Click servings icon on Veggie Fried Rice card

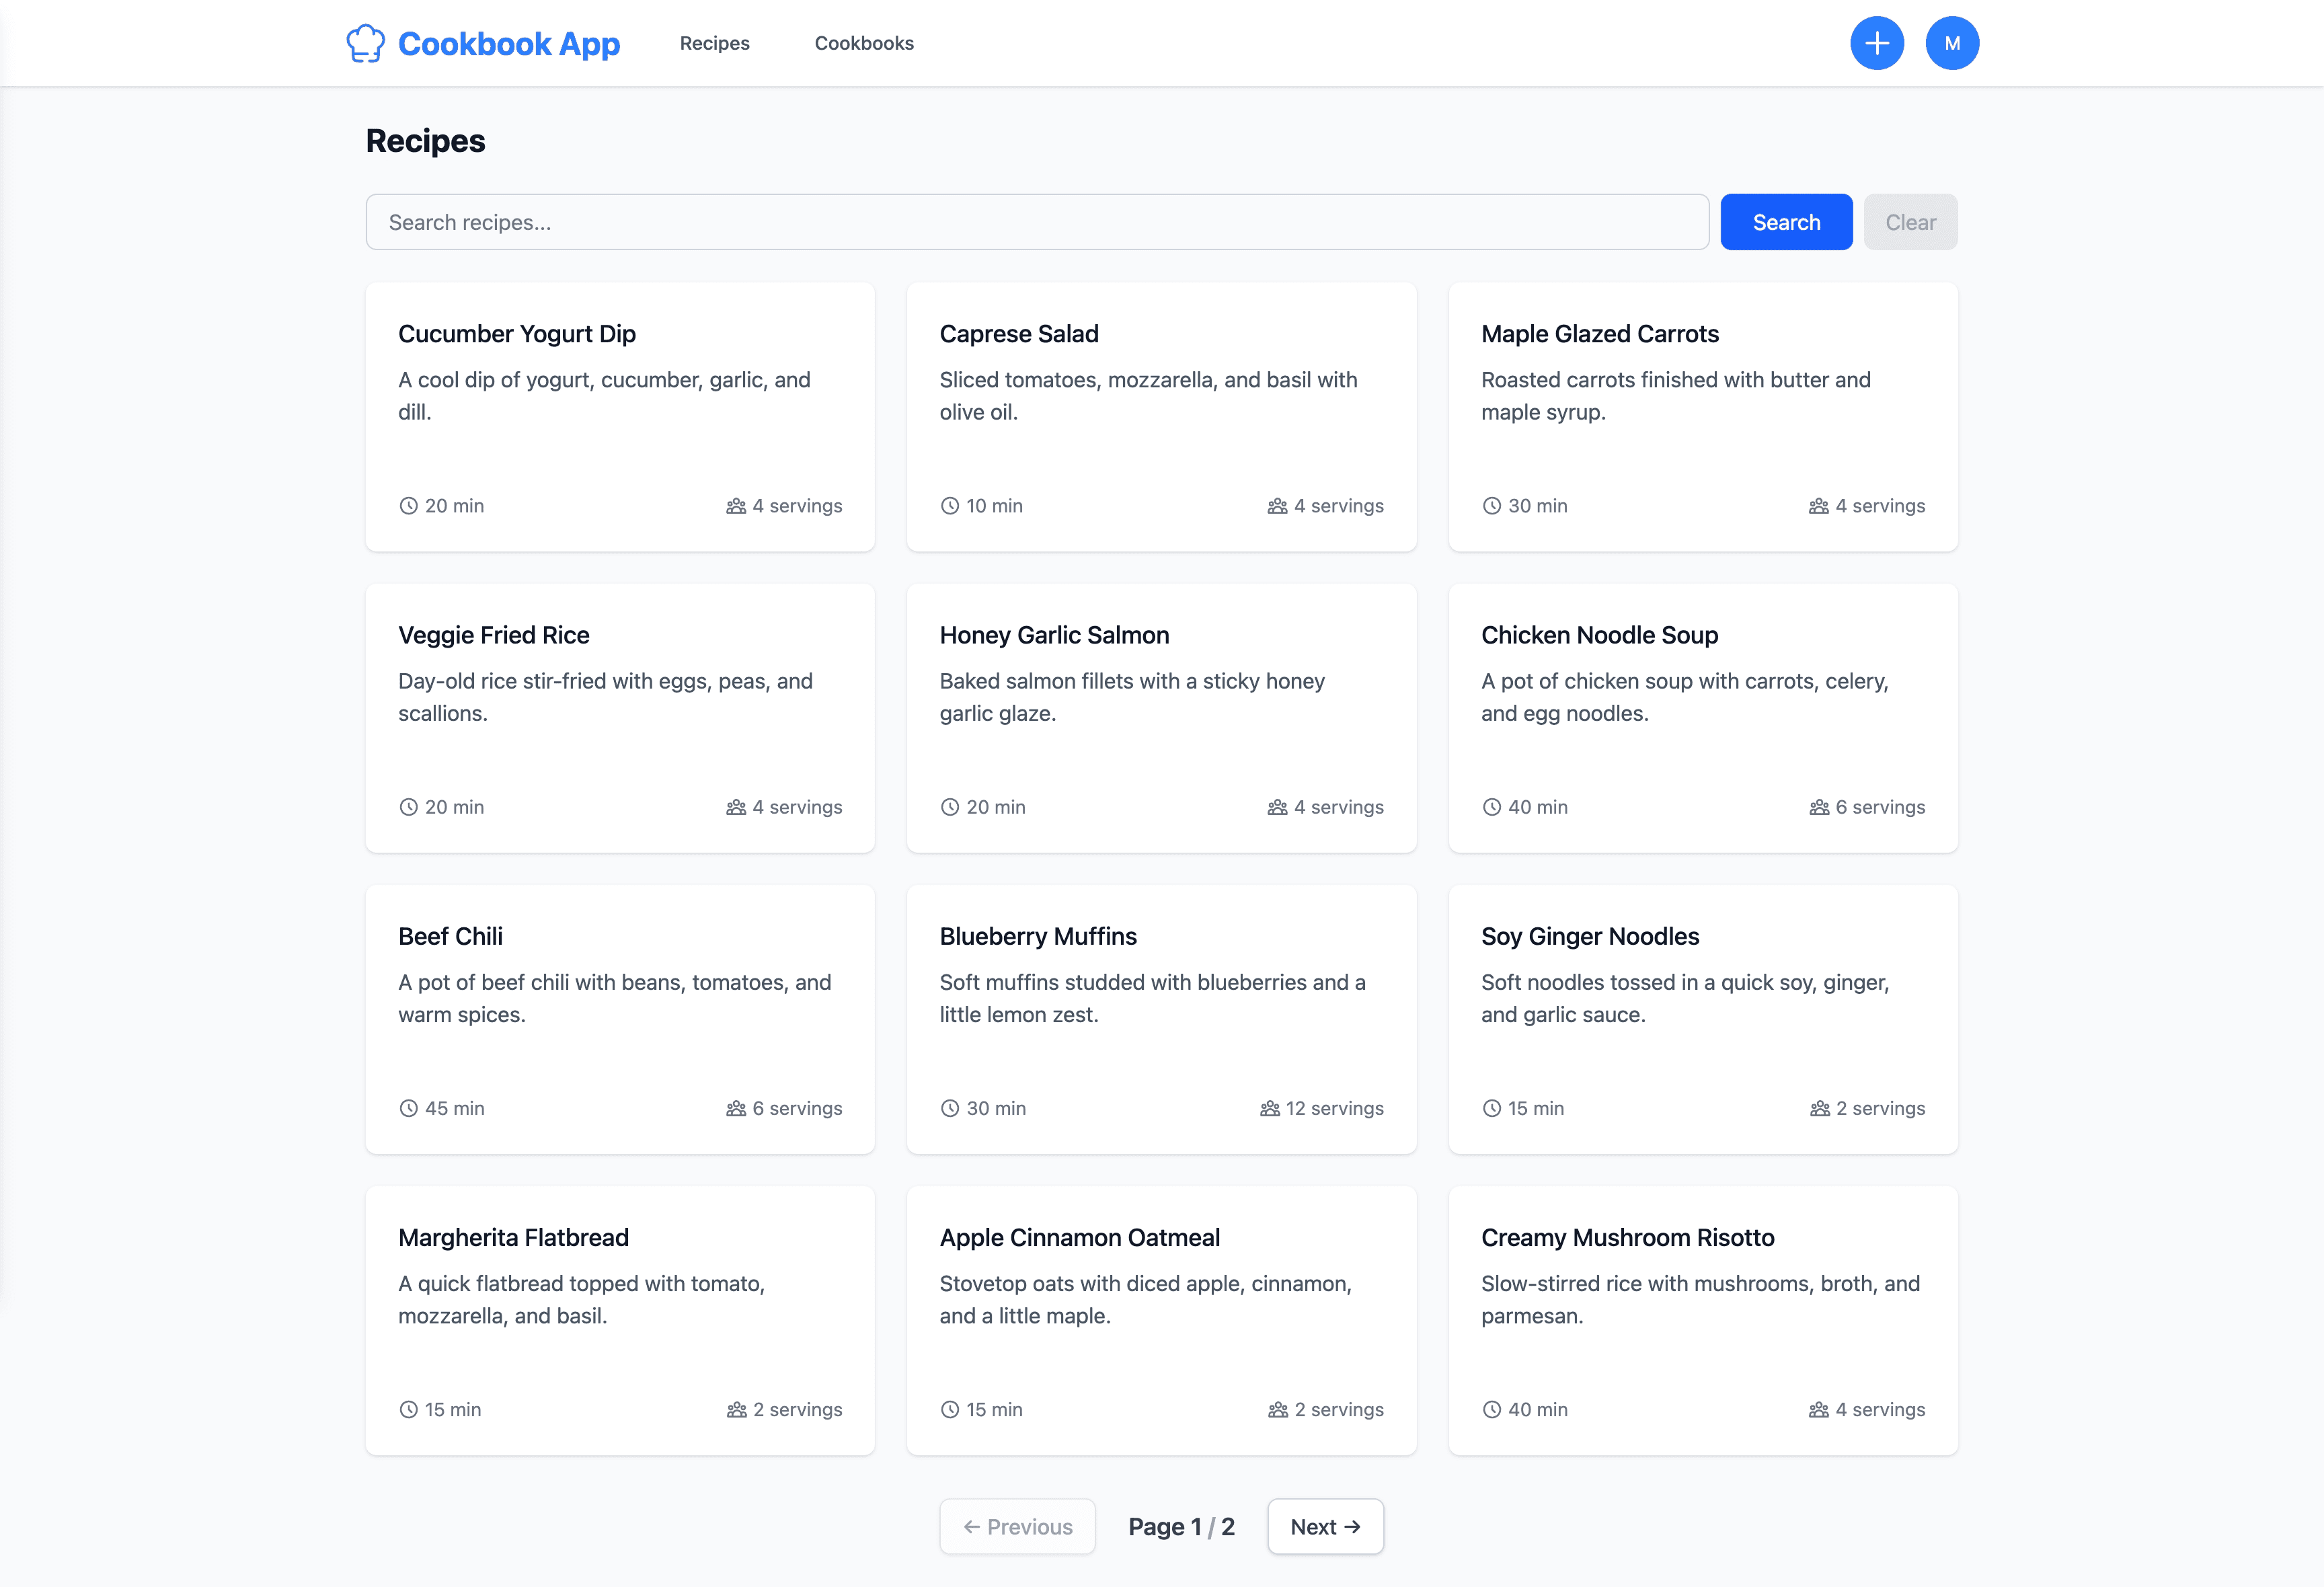(736, 807)
